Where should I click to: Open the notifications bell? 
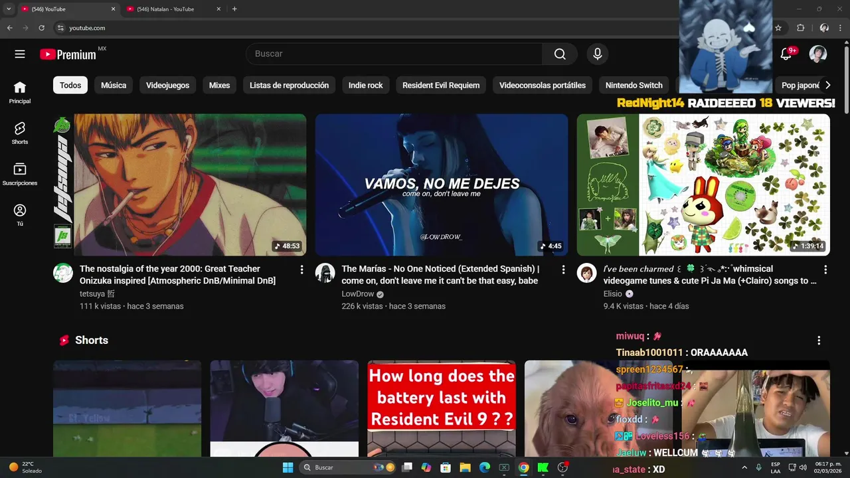coord(786,54)
